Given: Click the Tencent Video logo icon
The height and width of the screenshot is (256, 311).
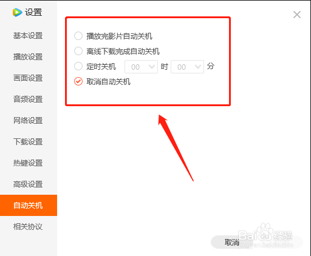Looking at the screenshot, I should 17,12.
